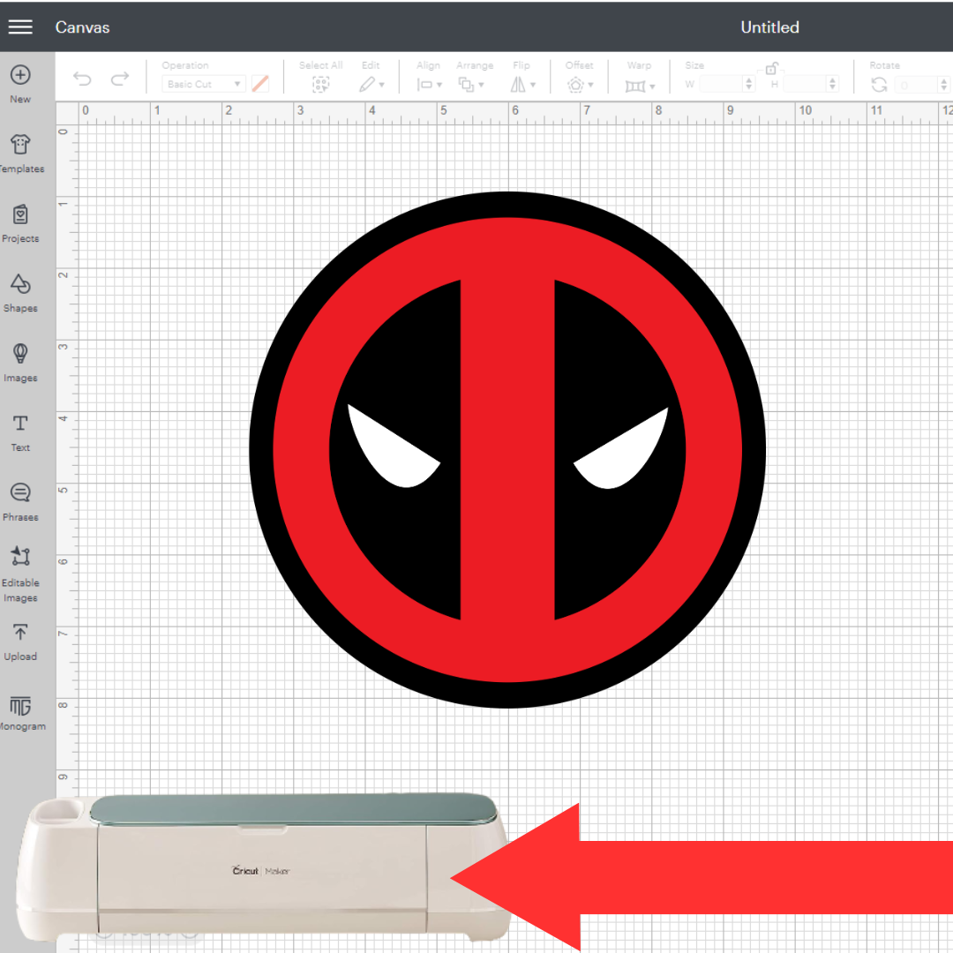Click the Canvas header label
This screenshot has width=953, height=953.
coord(83,27)
